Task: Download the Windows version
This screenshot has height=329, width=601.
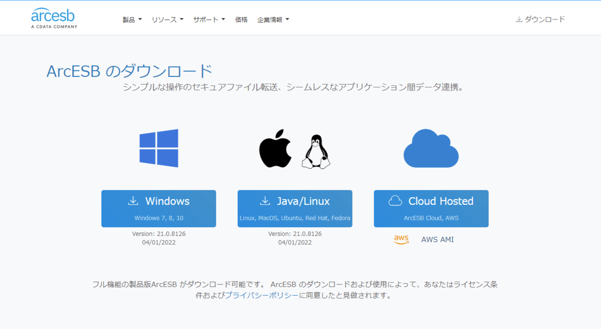Action: pos(159,208)
